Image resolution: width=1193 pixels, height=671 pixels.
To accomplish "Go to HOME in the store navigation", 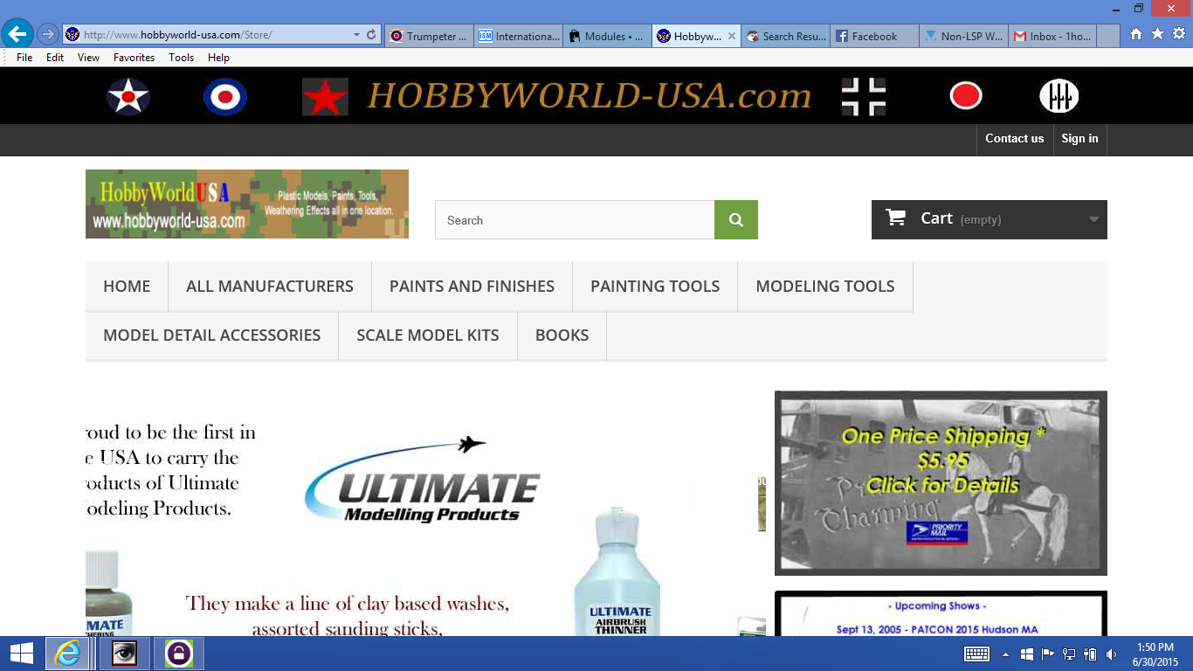I will click(127, 286).
